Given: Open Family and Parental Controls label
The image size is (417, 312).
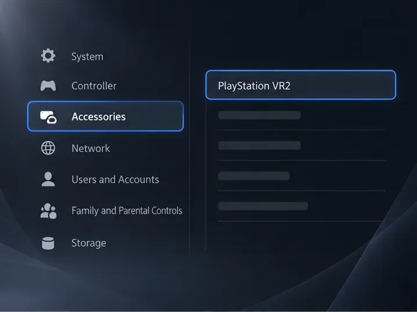Looking at the screenshot, I should pos(127,211).
